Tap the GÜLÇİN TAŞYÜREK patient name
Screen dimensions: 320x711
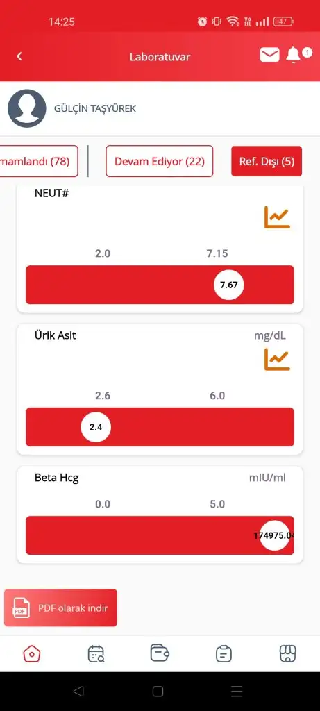(x=94, y=109)
